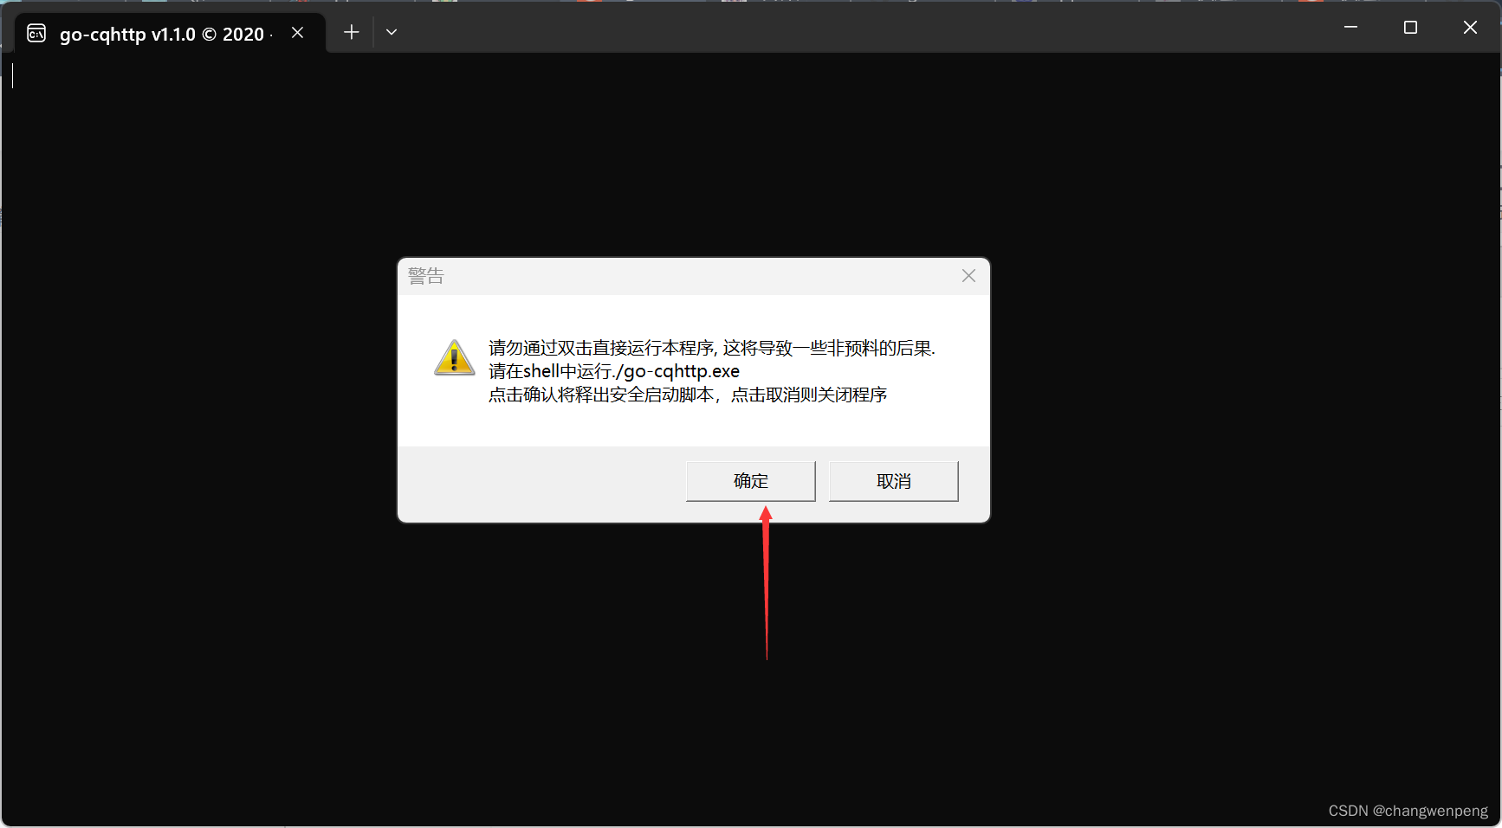Click the line '点击确认将释出安全启动脚本，点击取消则关闭程序'
Viewport: 1502px width, 828px height.
[x=688, y=395]
